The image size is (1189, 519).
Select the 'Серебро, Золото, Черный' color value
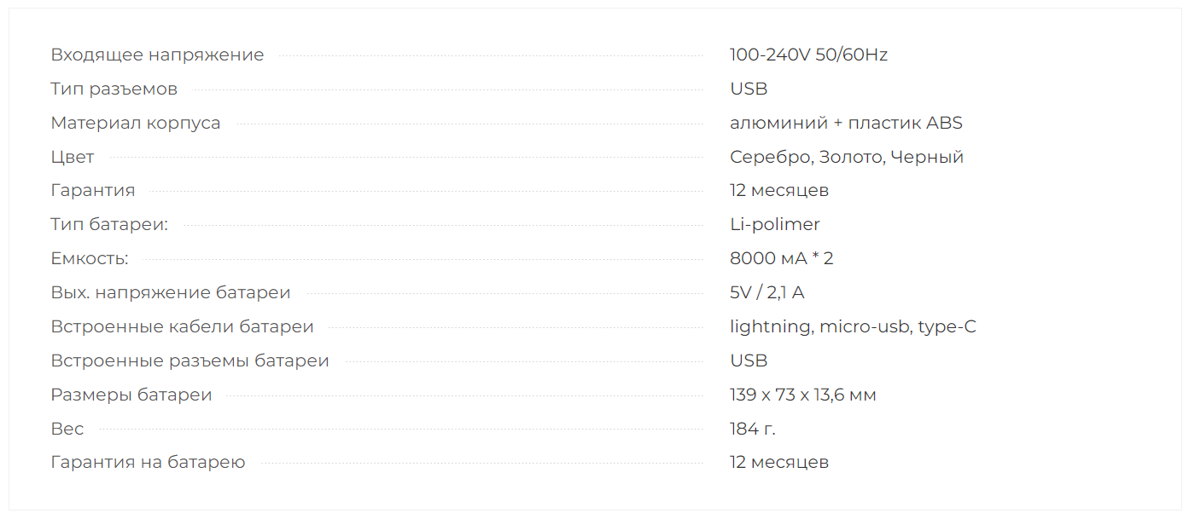coord(847,157)
